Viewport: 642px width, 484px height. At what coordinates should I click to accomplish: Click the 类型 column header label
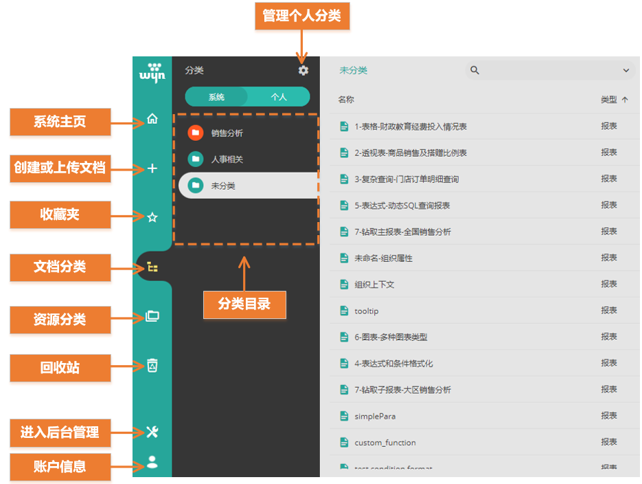tap(609, 100)
